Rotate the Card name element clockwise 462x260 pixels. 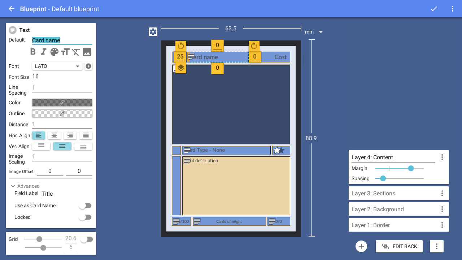click(x=254, y=45)
